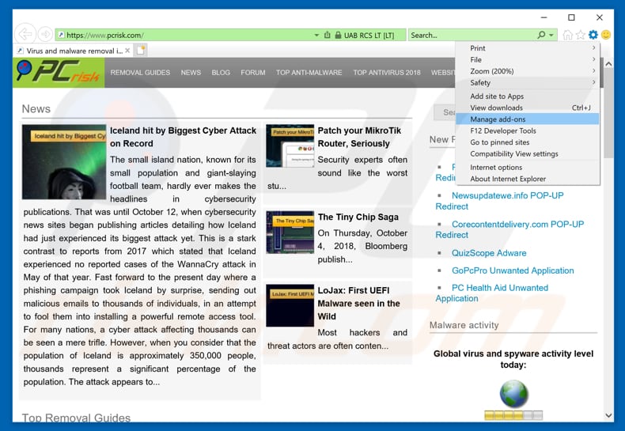This screenshot has height=431, width=625.
Task: Expand the Zoom (200%) submenu arrow
Action: pyautogui.click(x=593, y=71)
